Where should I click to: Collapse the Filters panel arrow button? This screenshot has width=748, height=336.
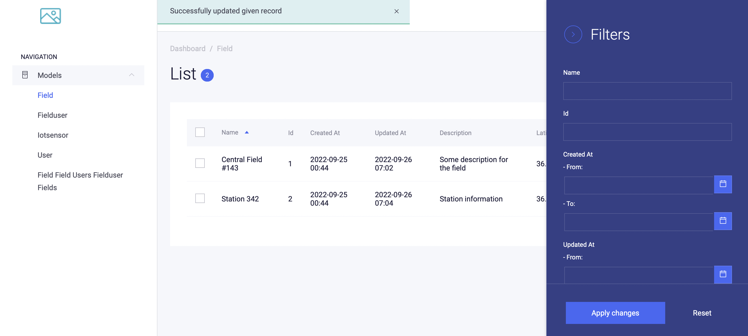point(573,35)
